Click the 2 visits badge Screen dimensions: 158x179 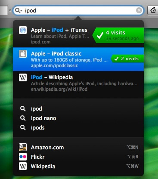[x=127, y=59]
